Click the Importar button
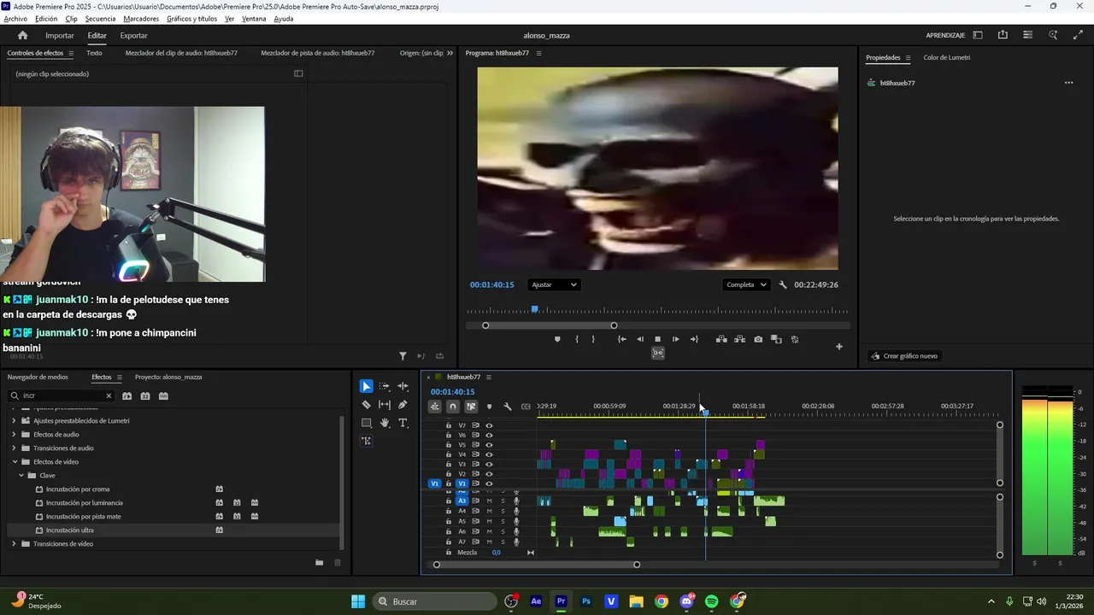This screenshot has width=1094, height=615. [x=60, y=35]
